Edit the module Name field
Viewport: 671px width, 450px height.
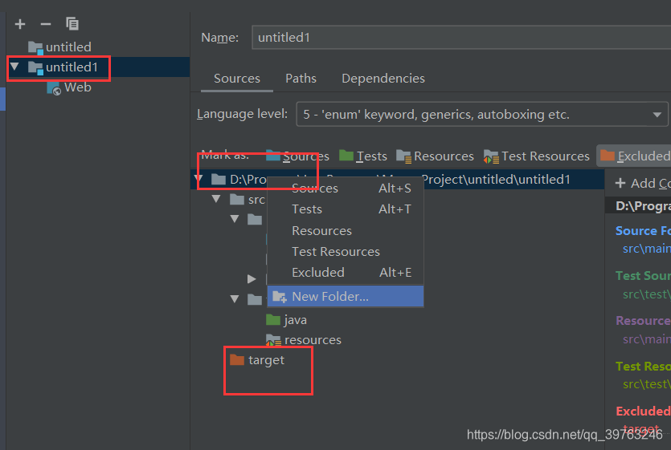click(x=461, y=38)
